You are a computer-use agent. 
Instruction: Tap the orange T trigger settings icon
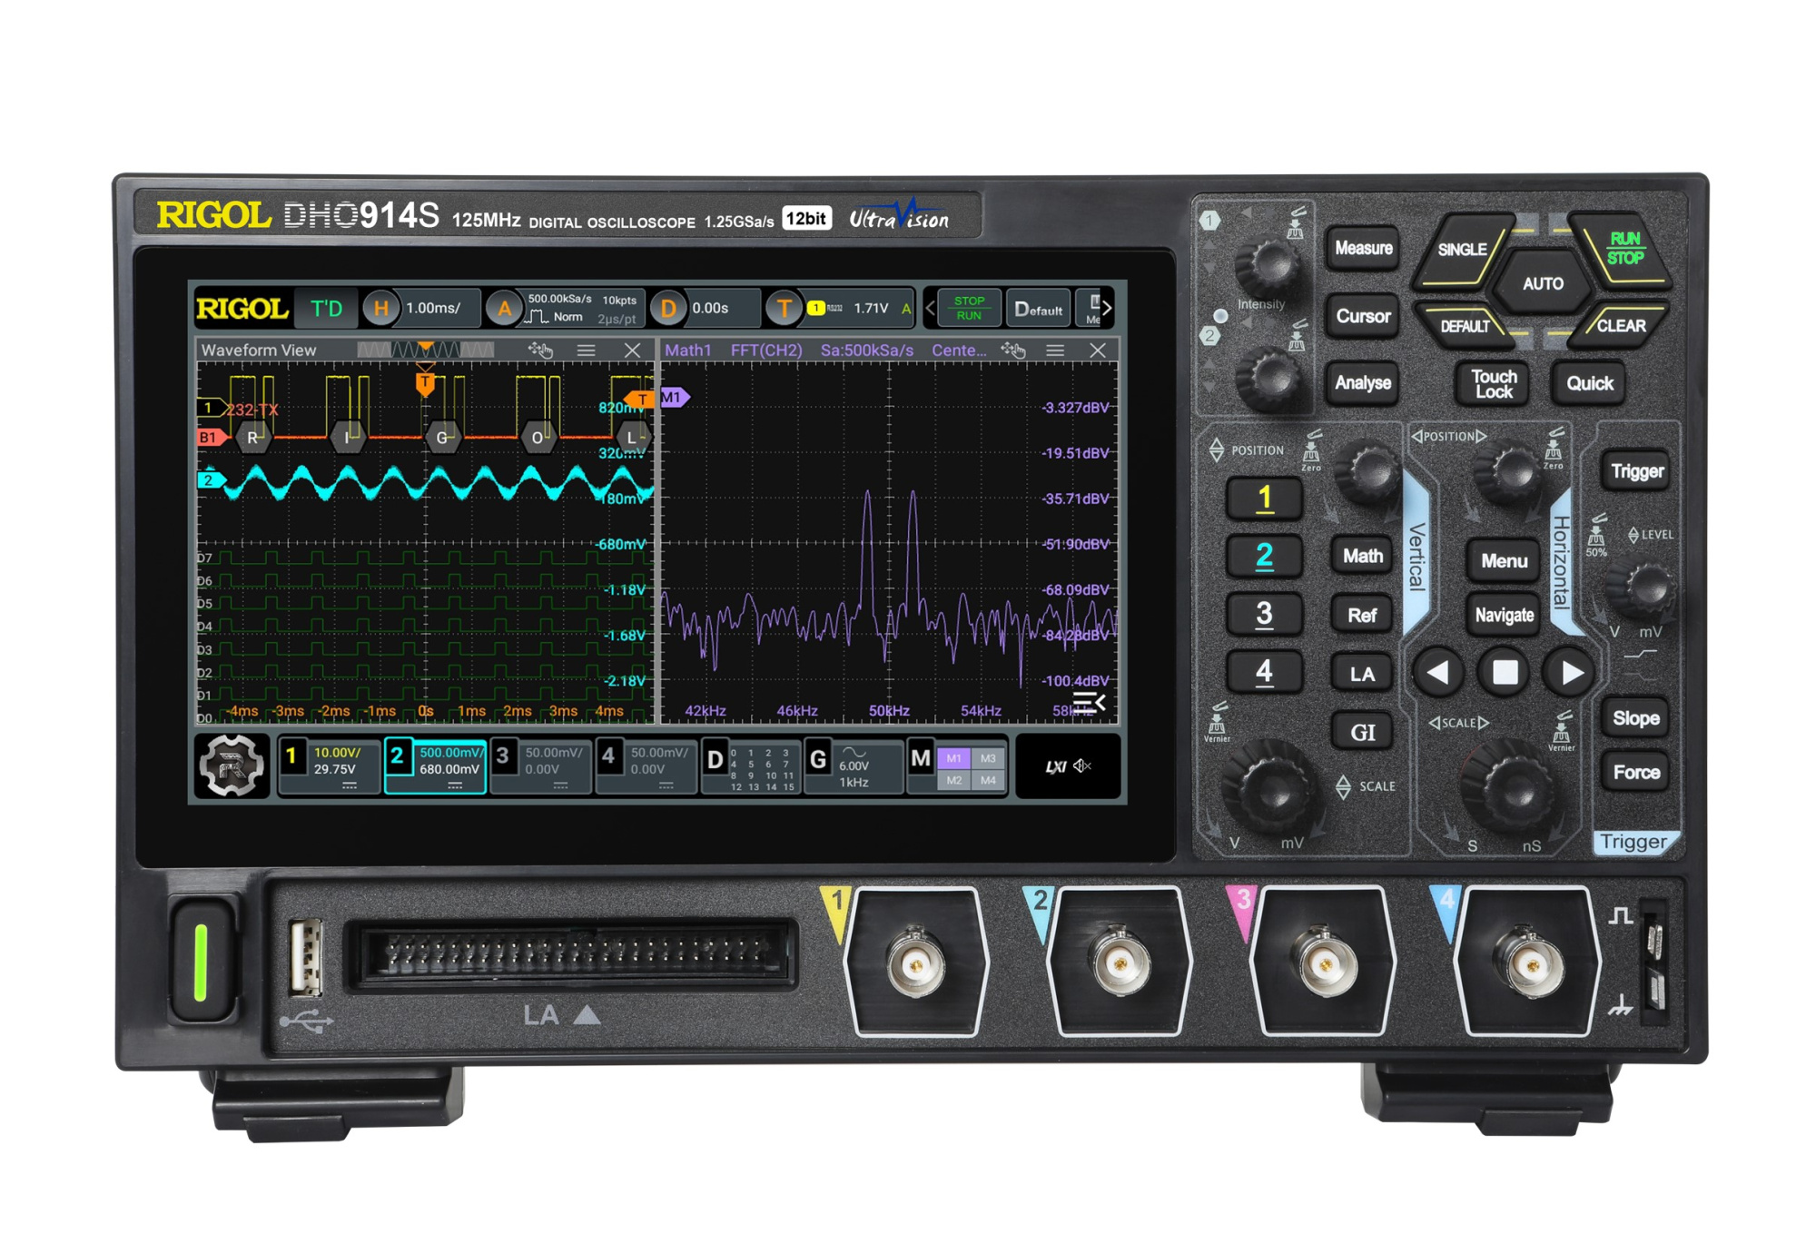[x=784, y=309]
